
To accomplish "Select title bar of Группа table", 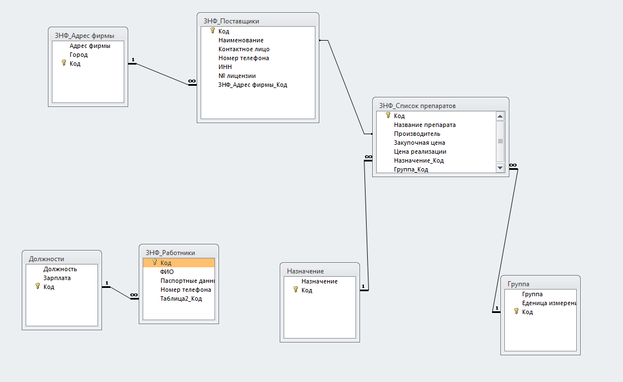I will click(541, 283).
